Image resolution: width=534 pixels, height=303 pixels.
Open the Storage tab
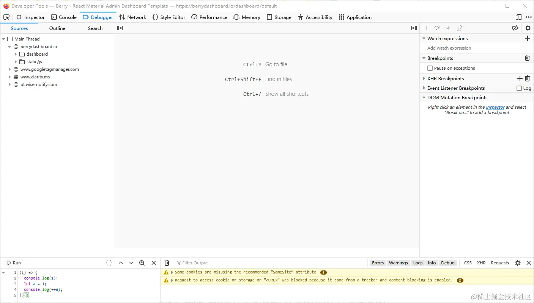[279, 17]
